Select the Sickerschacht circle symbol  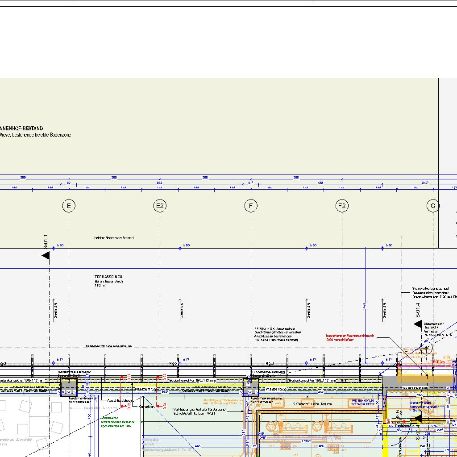426,348
